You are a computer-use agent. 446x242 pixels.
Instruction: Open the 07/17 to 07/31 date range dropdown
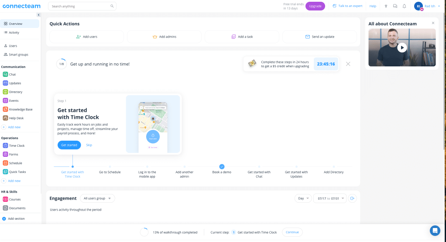[330, 198]
